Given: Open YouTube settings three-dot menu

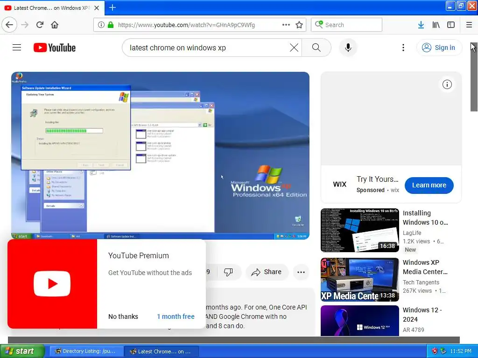Looking at the screenshot, I should coord(403,48).
